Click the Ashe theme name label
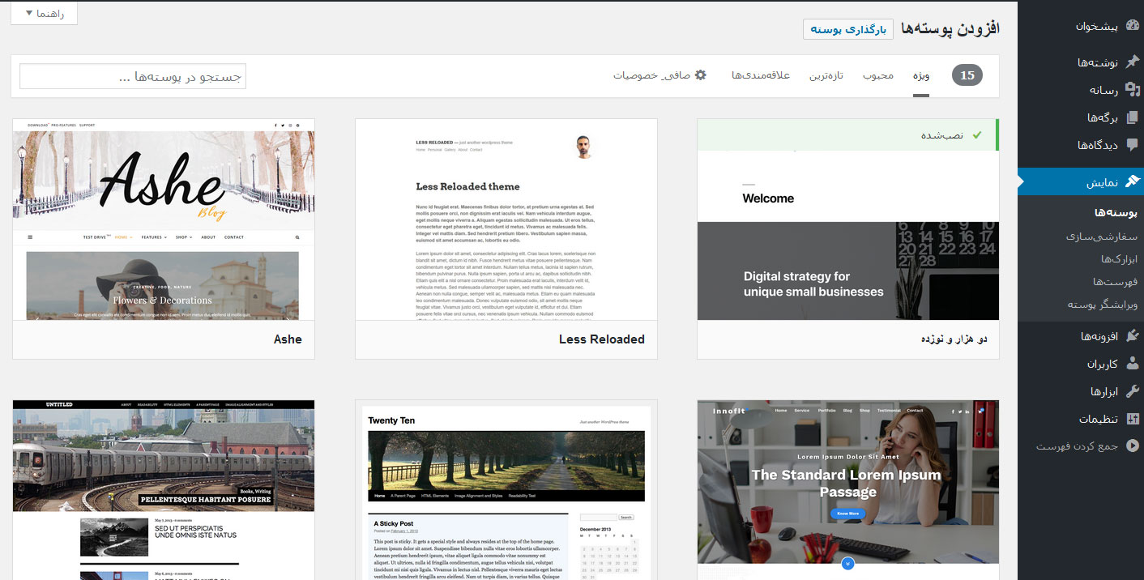Viewport: 1144px width, 580px height. [288, 339]
